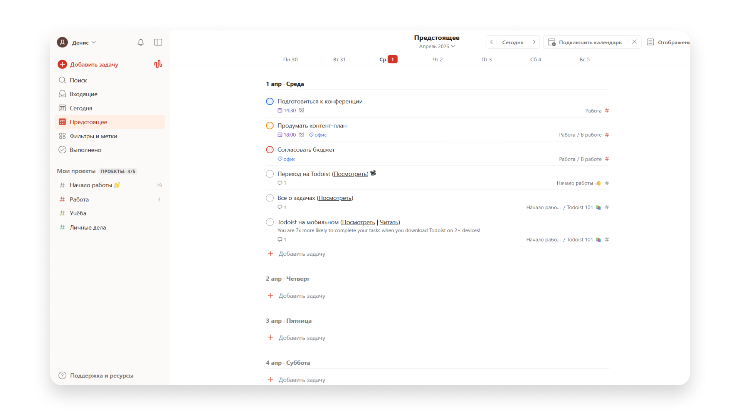Select the Поиск magnifier icon

pos(62,80)
